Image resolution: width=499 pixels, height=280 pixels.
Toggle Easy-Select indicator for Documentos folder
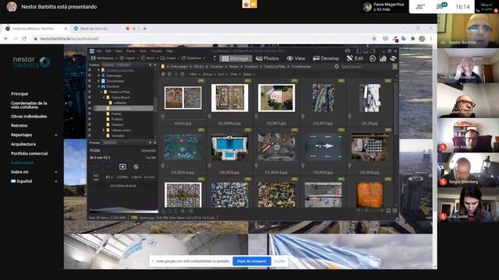pyautogui.click(x=90, y=81)
